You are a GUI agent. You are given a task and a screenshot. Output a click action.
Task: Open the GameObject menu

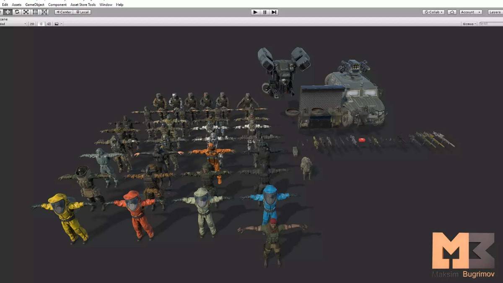pos(34,5)
